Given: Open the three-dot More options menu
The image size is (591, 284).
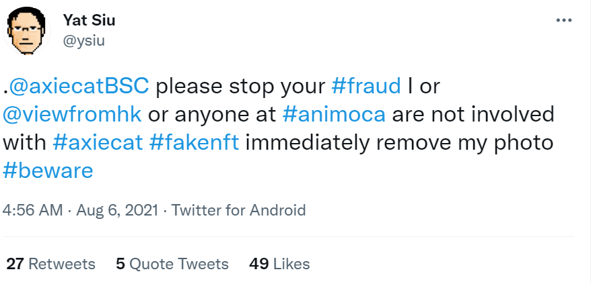Looking at the screenshot, I should click(x=563, y=21).
